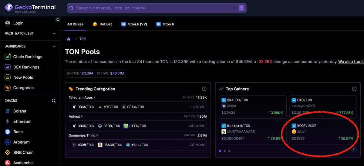Viewport: 364px width, 166px height.
Task: Open the WALL/TON pool
Action: (137, 145)
